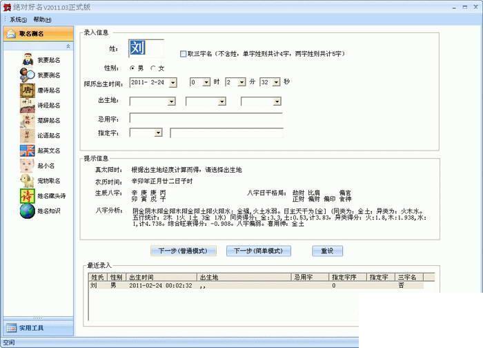This screenshot has height=348, width=483.
Task: Switch to the 实用工具 panel tab
Action: 39,328
